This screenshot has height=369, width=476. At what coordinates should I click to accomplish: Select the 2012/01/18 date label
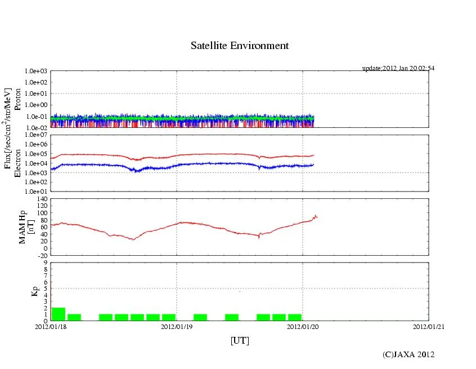point(51,326)
